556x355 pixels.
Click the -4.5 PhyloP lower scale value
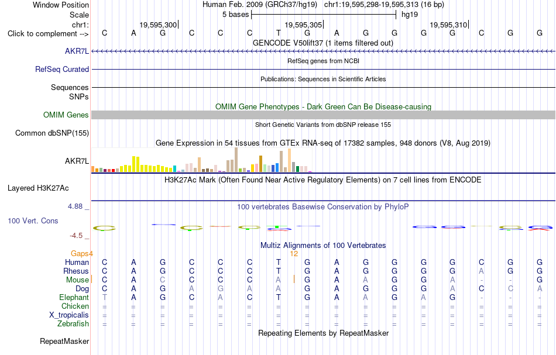pyautogui.click(x=76, y=236)
